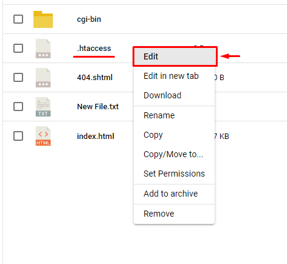Choose Add to archive
287x264 pixels.
[175, 194]
